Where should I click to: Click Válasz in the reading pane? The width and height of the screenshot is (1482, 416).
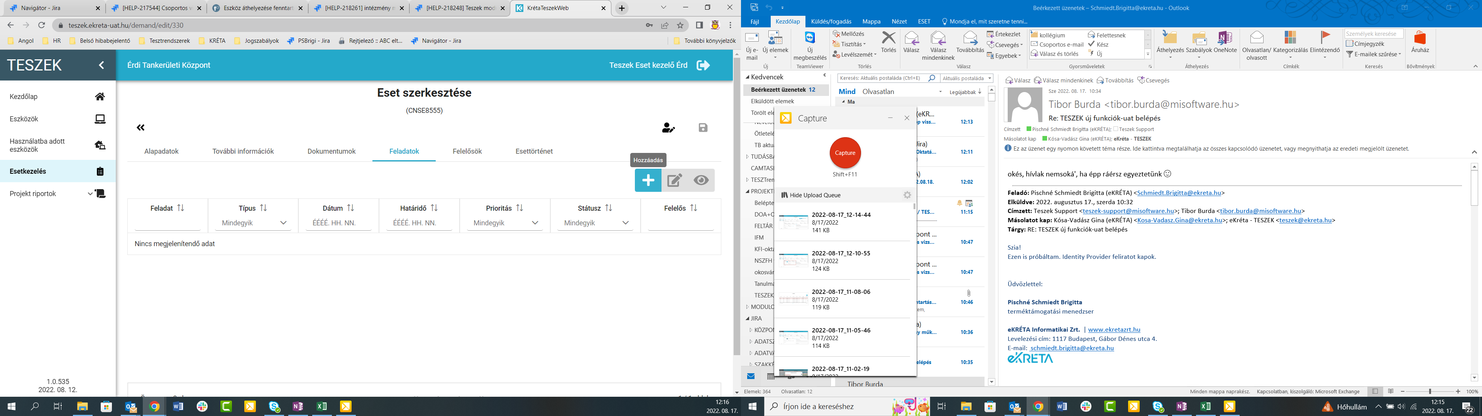(1018, 81)
